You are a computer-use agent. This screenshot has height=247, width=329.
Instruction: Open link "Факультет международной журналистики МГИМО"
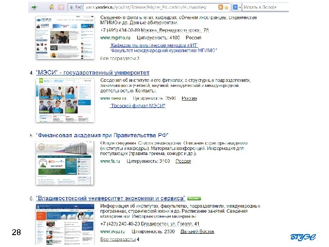click(163, 50)
